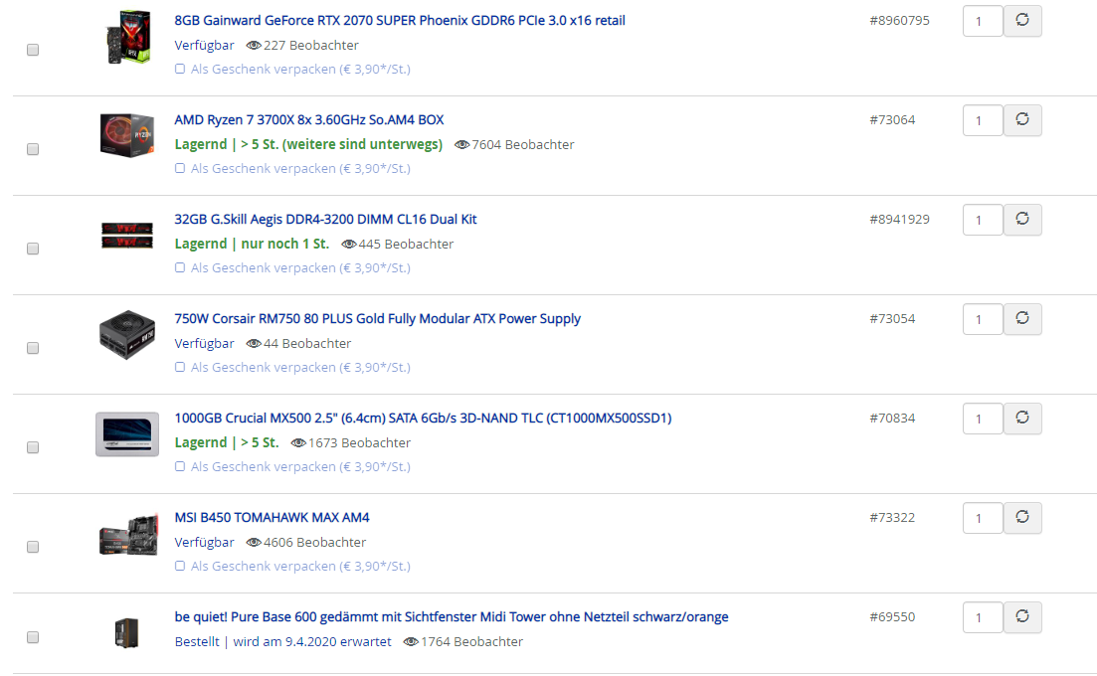The height and width of the screenshot is (676, 1097).
Task: Enable gift wrapping for Crucial MX500 SSD
Action: pos(180,466)
